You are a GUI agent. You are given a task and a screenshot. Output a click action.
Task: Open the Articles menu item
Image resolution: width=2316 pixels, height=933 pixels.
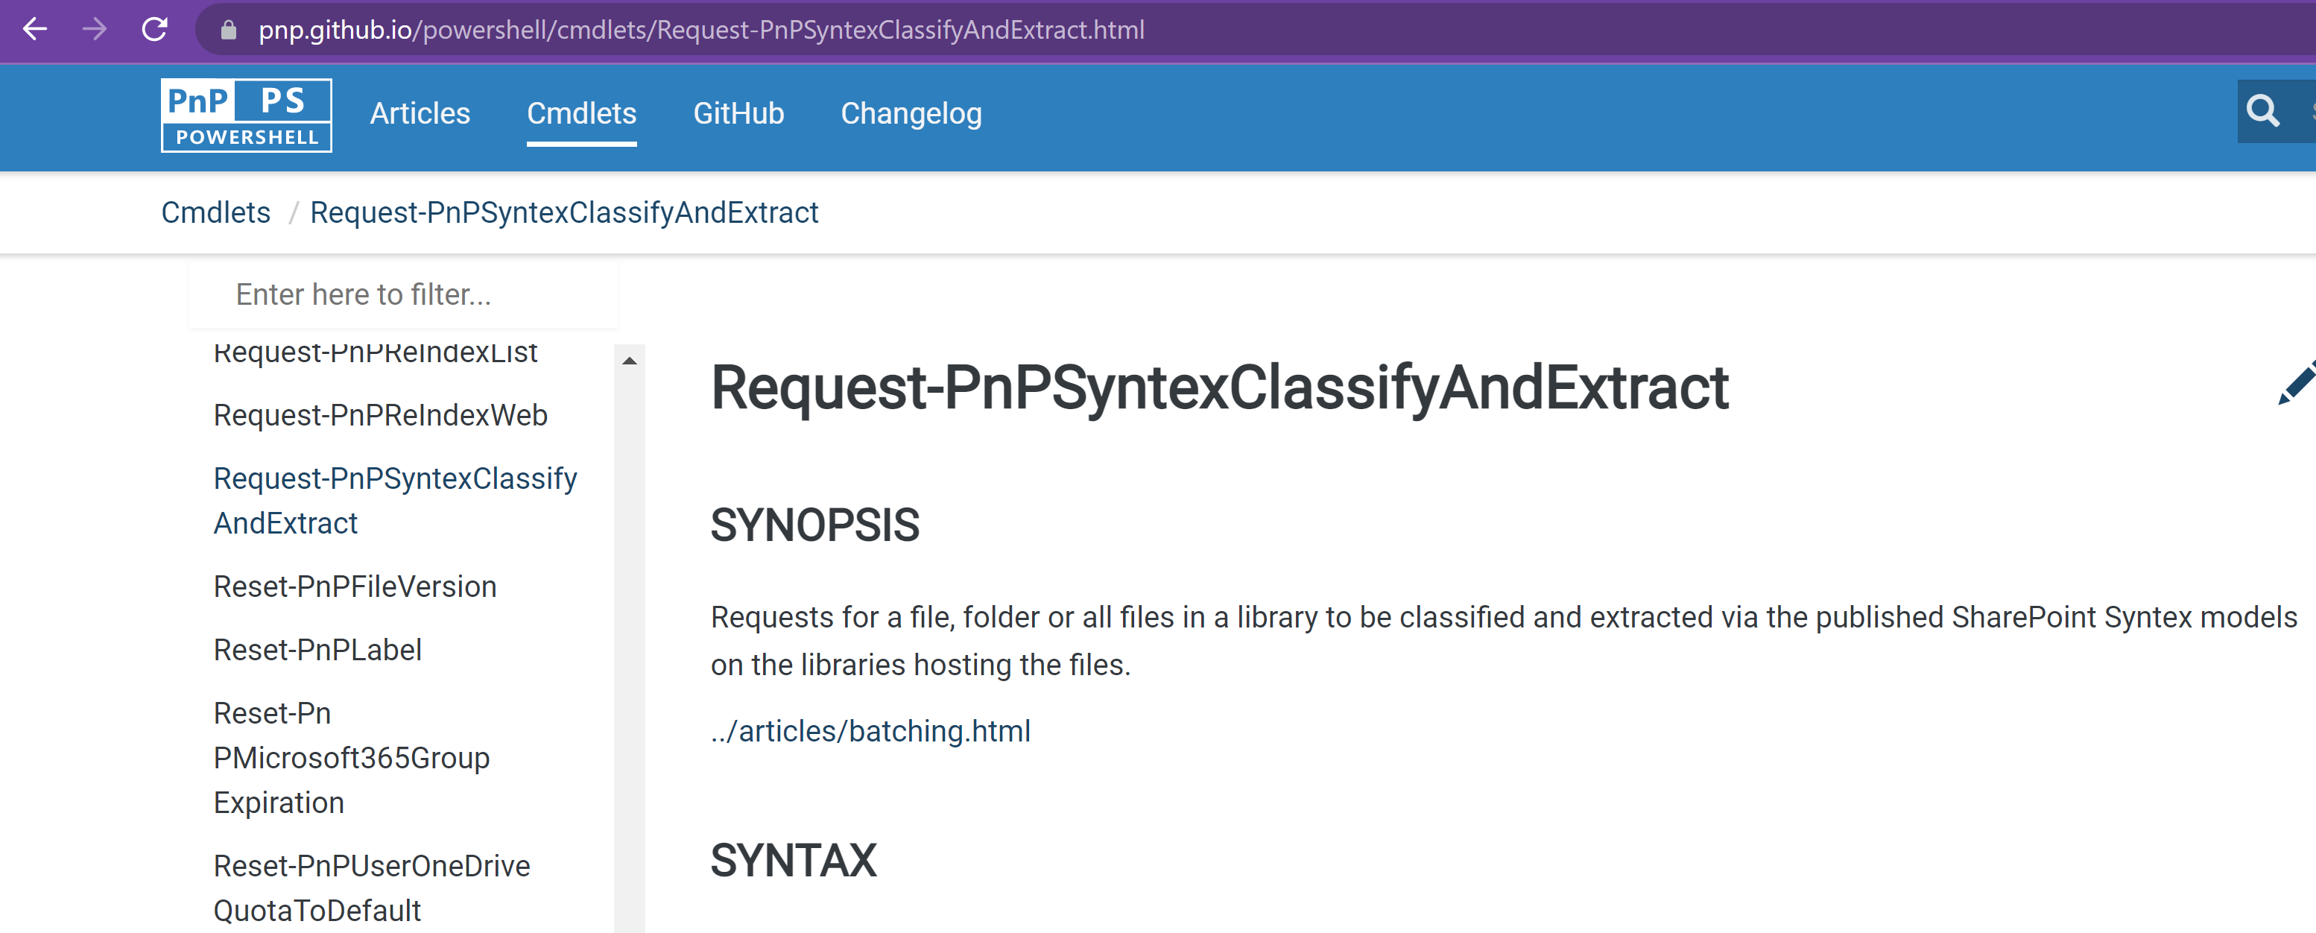pyautogui.click(x=420, y=113)
